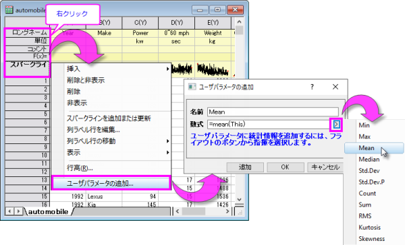Click the vertical scrollbar down arrow
The height and width of the screenshot is (245, 405).
pos(239,199)
